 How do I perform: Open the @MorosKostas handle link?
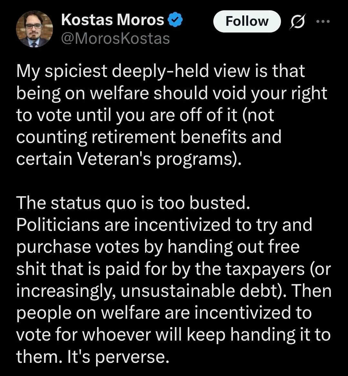(115, 39)
